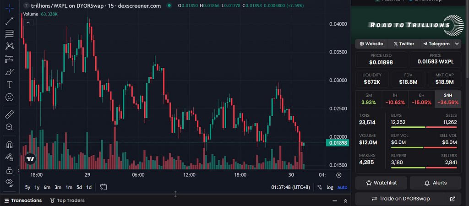Select the 5M stats tab
The image size is (469, 206).
(369, 99)
